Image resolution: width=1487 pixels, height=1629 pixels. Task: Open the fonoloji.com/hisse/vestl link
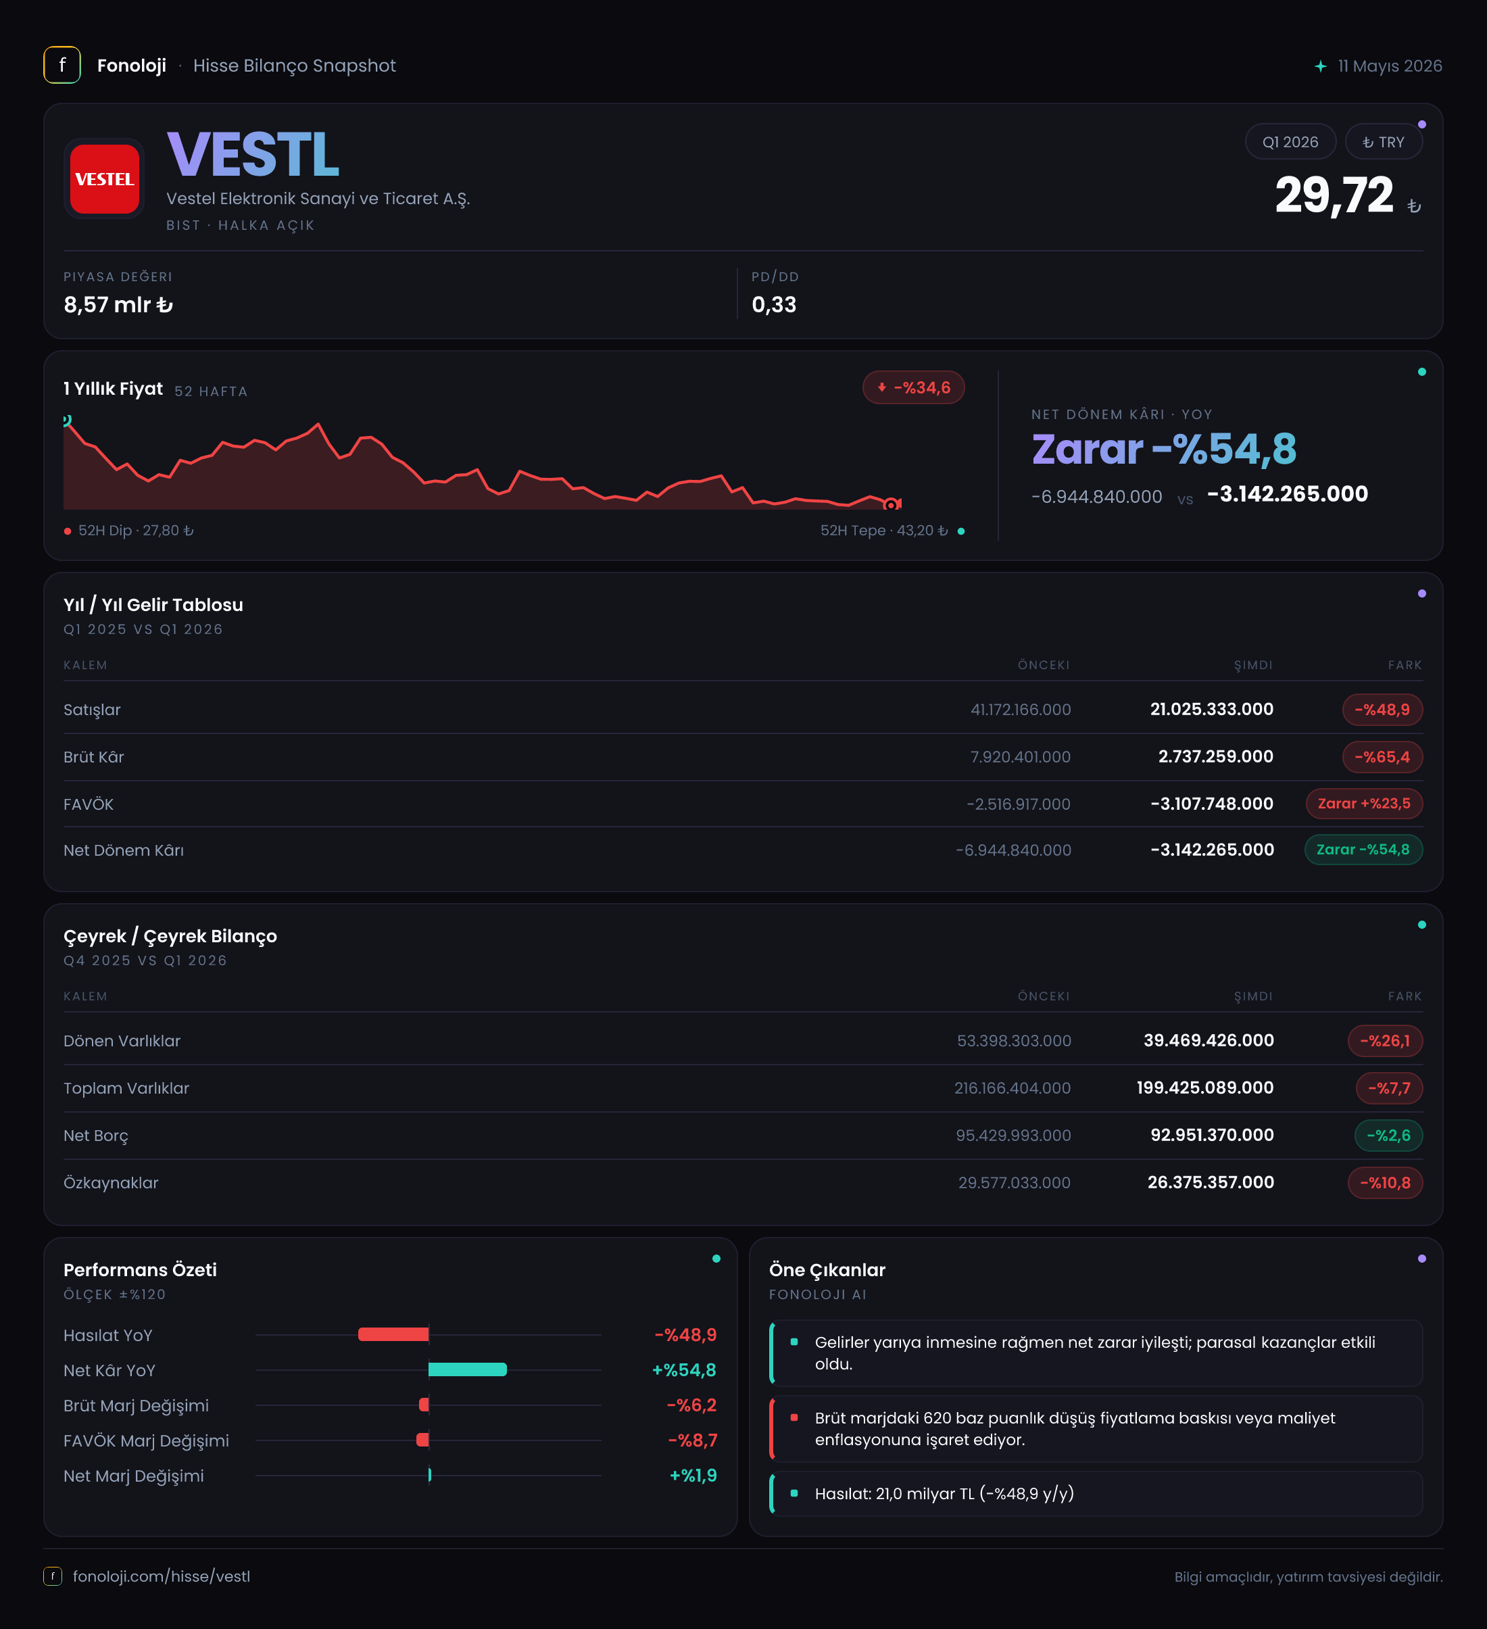[x=162, y=1576]
